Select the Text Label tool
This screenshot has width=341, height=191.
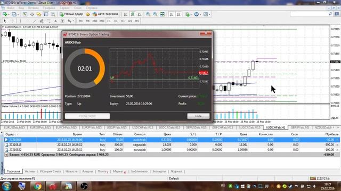62,21
